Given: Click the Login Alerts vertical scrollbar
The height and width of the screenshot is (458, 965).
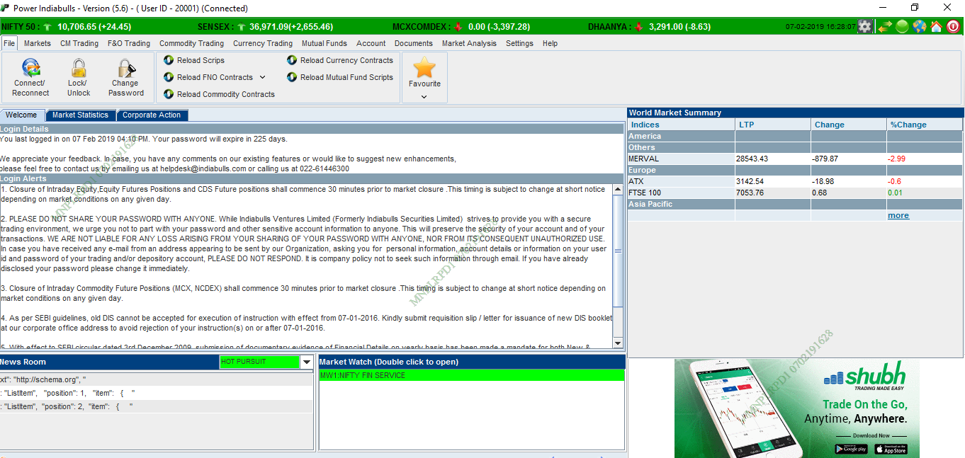Looking at the screenshot, I should [618, 251].
